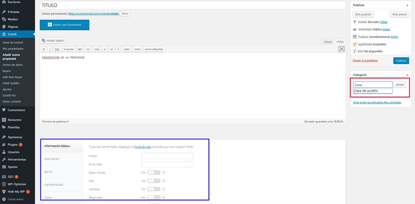Click the Hide My WP shield icon
Image resolution: width=415 pixels, height=204 pixels.
[4, 192]
